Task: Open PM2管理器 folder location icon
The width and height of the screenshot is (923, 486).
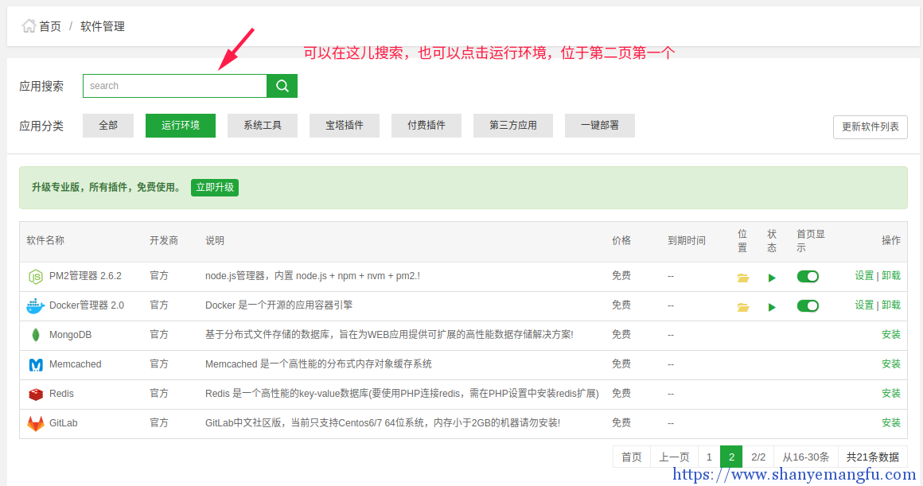Action: 742,275
